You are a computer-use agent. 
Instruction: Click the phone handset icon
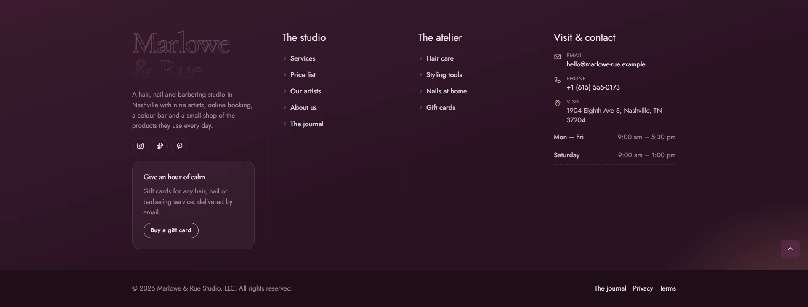[x=558, y=80]
